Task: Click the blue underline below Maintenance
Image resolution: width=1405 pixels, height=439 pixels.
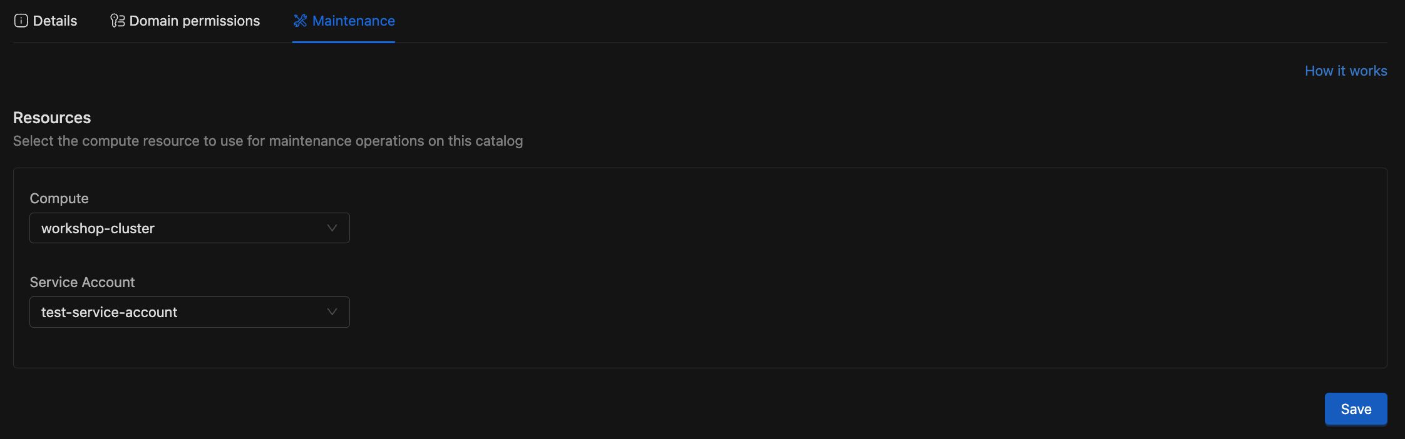Action: tap(343, 42)
